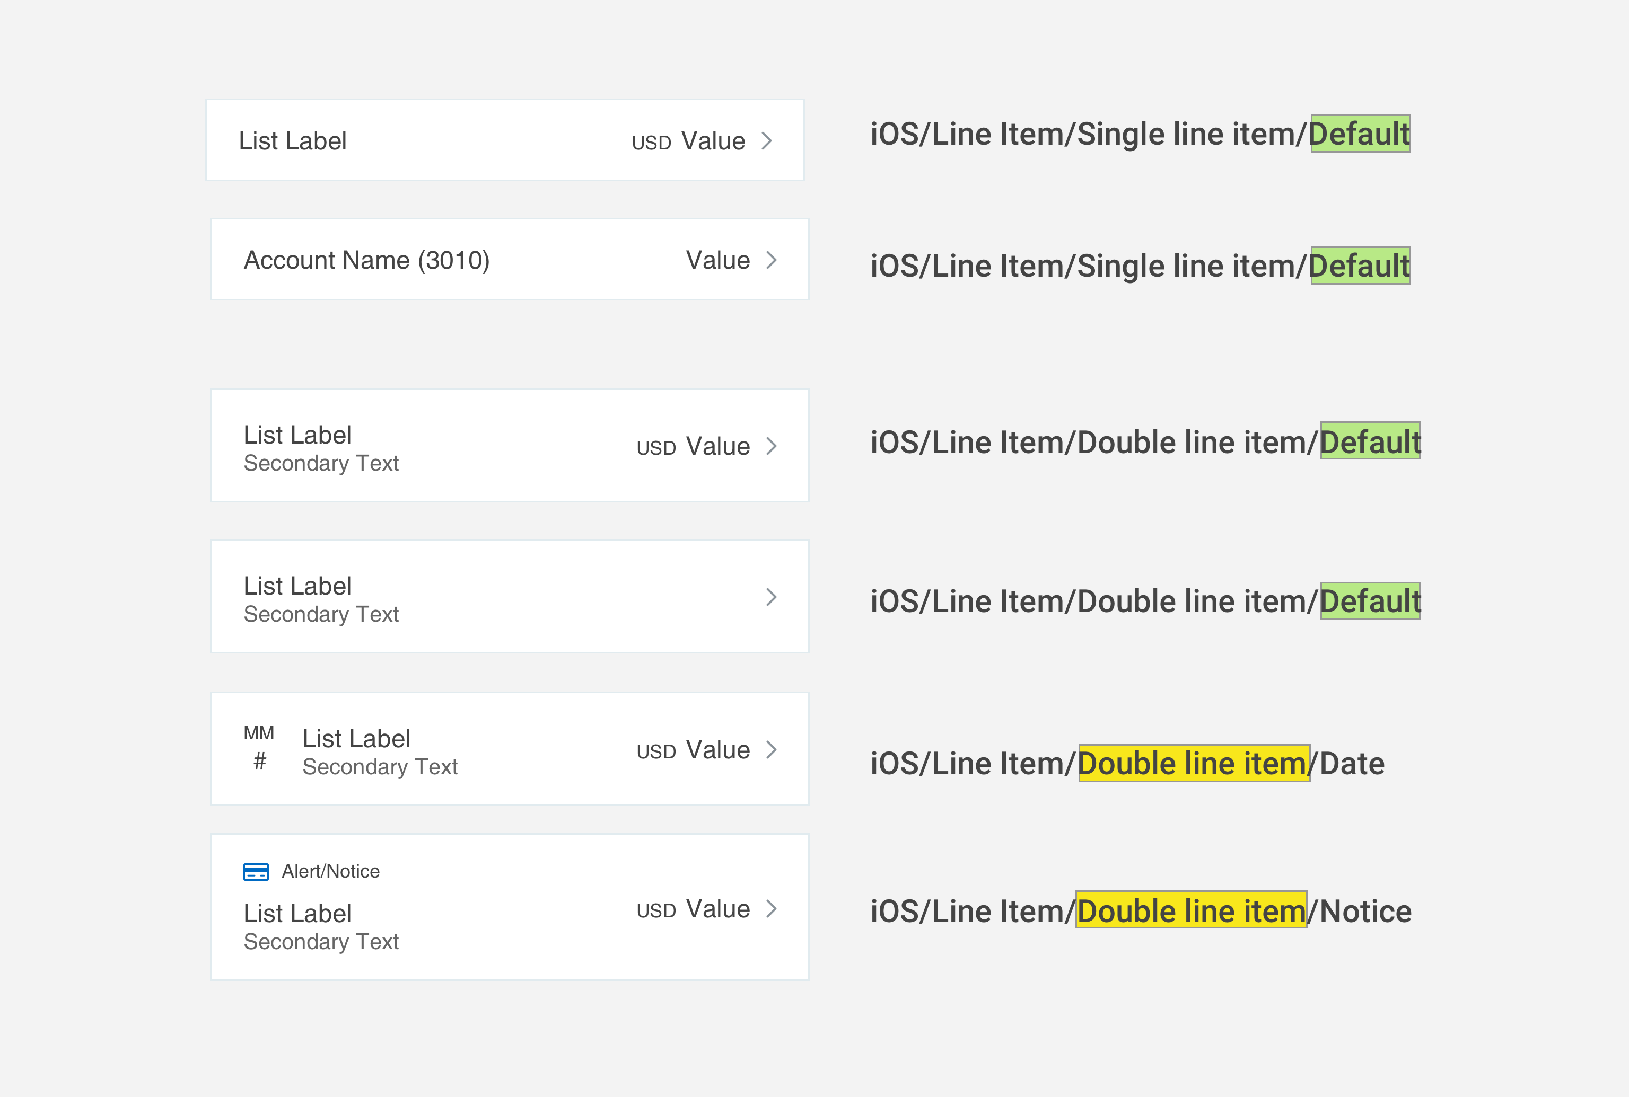Screen dimensions: 1629x1097
Task: Click USD Value in the Alert/Notice row
Action: click(693, 909)
